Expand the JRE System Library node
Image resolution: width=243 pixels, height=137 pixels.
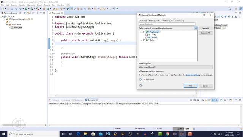5,19
